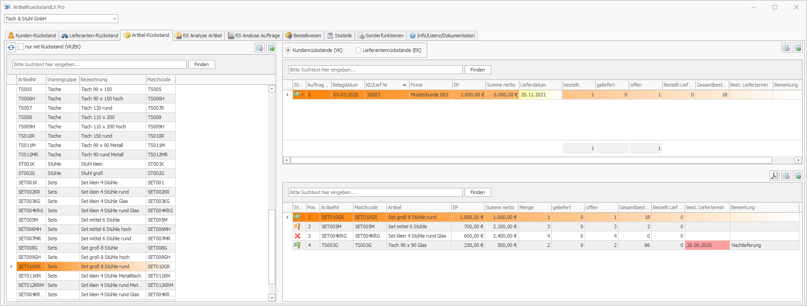
Task: Click the horizontal scrollbar of the orders grid
Action: tap(531, 160)
